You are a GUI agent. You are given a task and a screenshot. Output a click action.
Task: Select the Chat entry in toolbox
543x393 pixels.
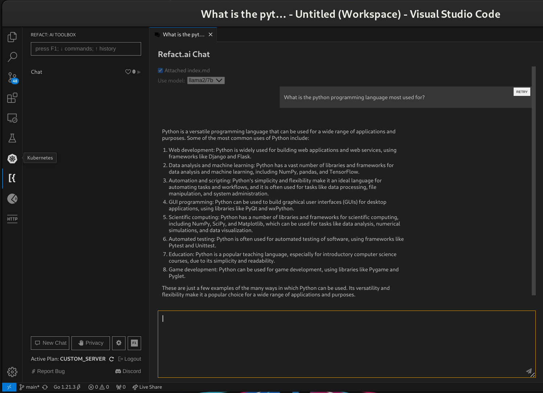pos(37,72)
